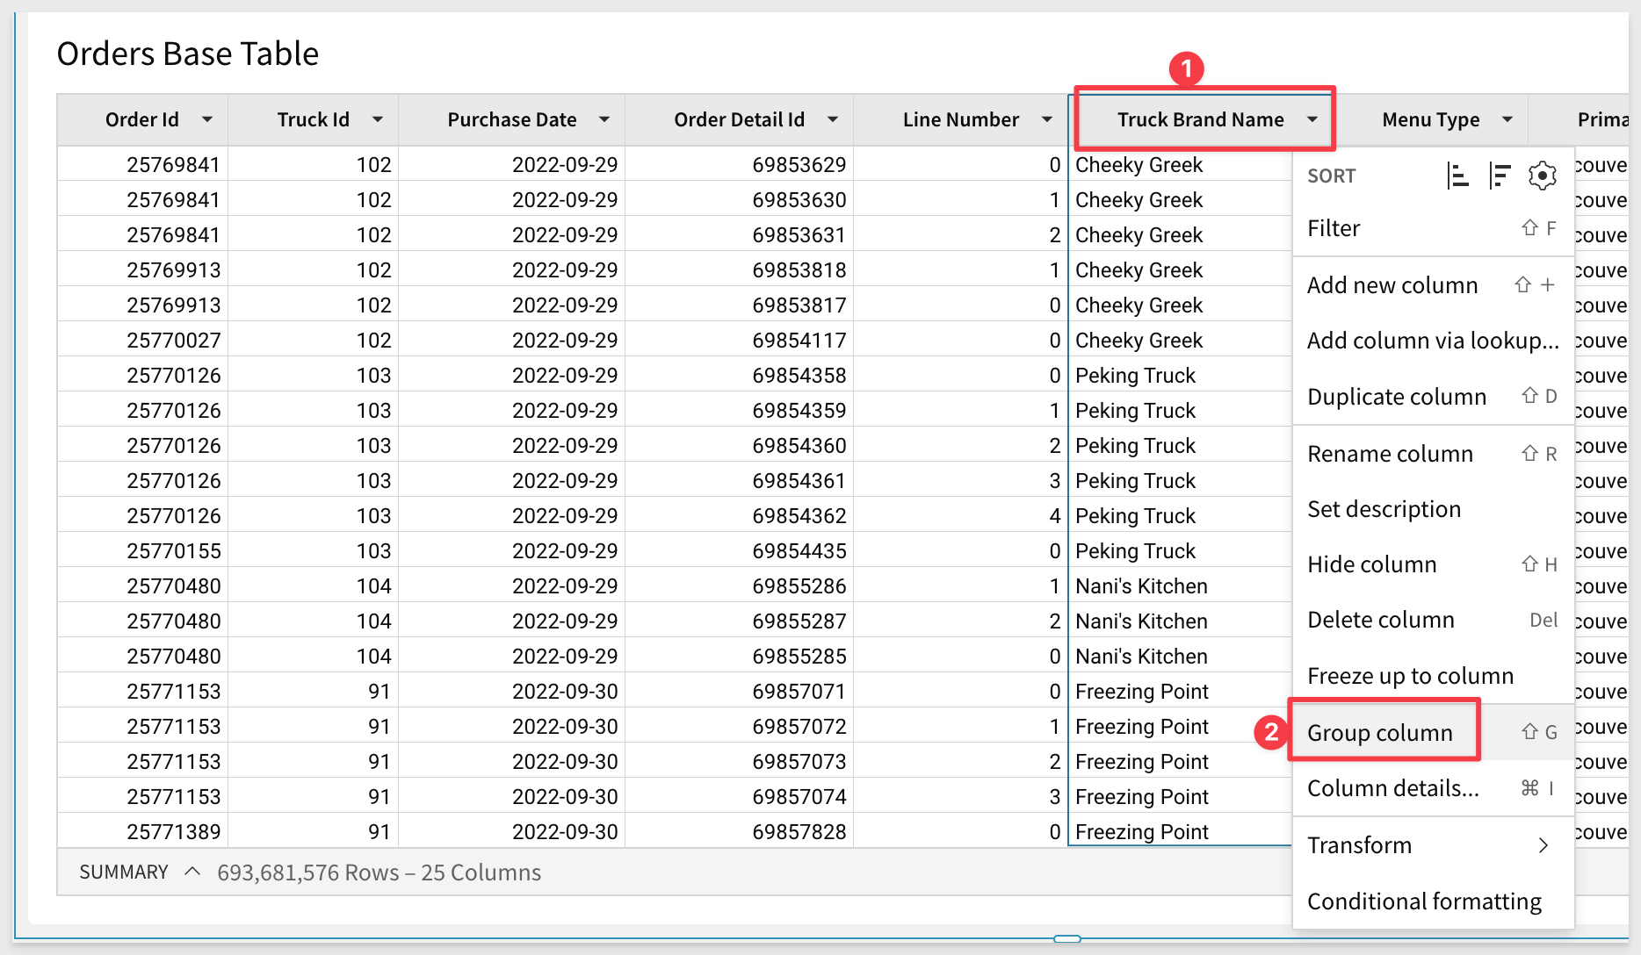Expand the SUMMARY bar chevron
Image resolution: width=1641 pixels, height=955 pixels.
click(192, 872)
